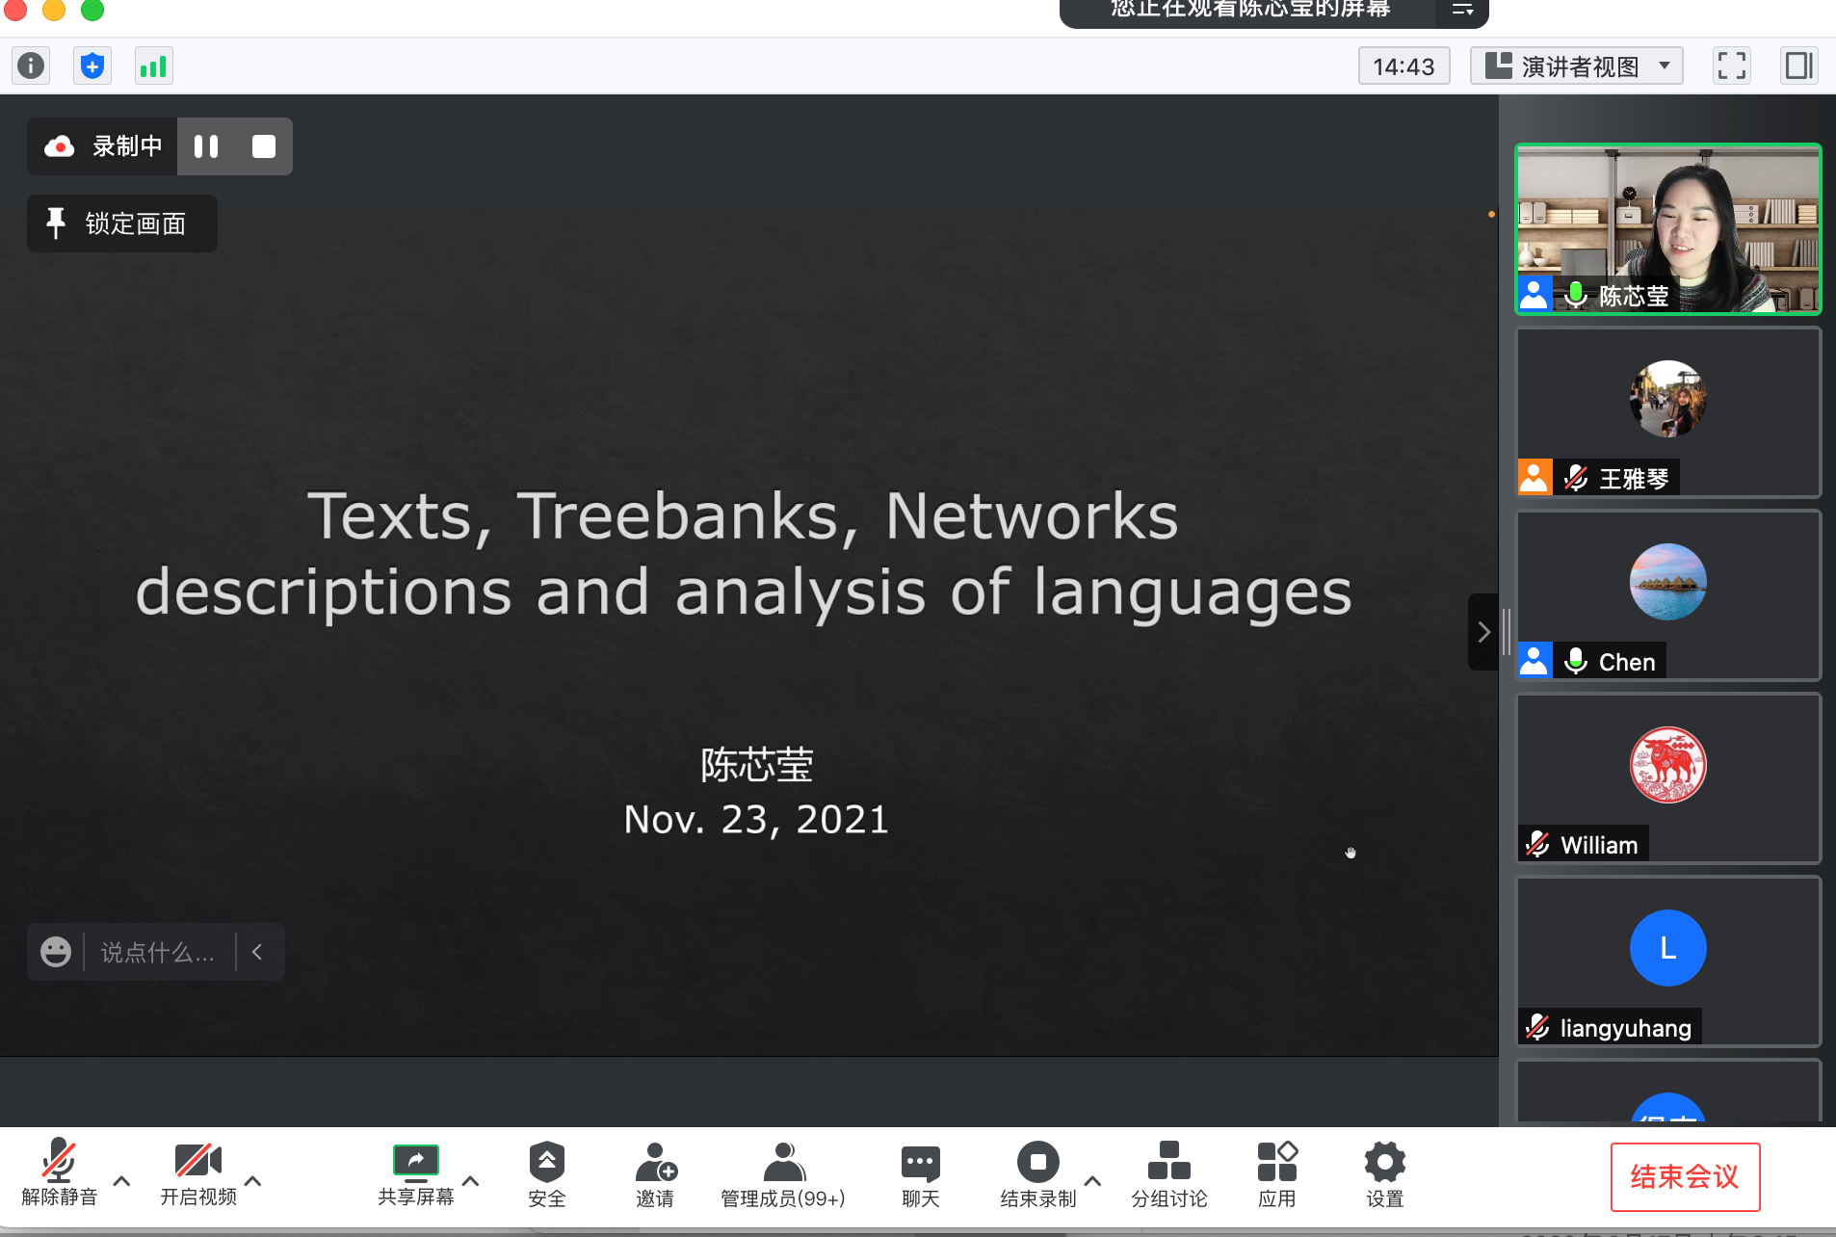Screen dimensions: 1836x1237
Task: Open the meeting info icon
Action: [x=31, y=66]
